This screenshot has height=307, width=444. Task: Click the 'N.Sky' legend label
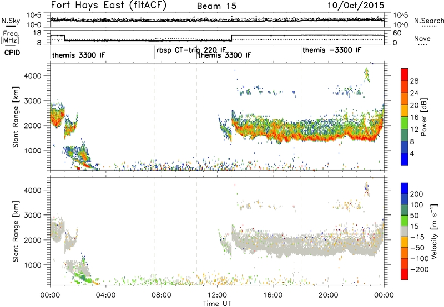11,21
